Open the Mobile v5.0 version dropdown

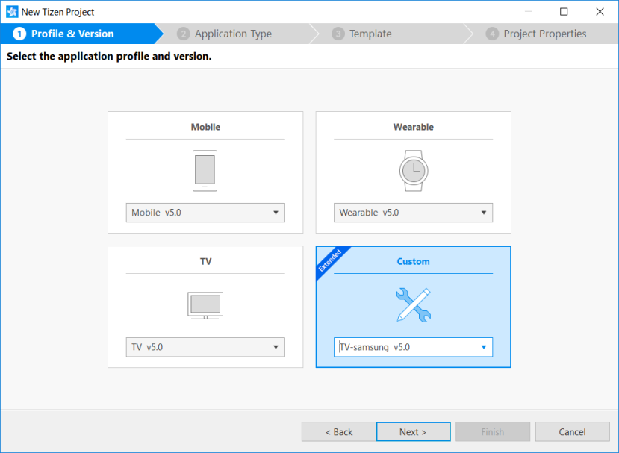pyautogui.click(x=276, y=213)
